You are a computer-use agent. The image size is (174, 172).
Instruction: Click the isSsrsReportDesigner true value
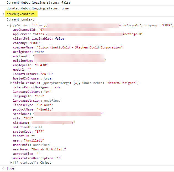[57, 87]
